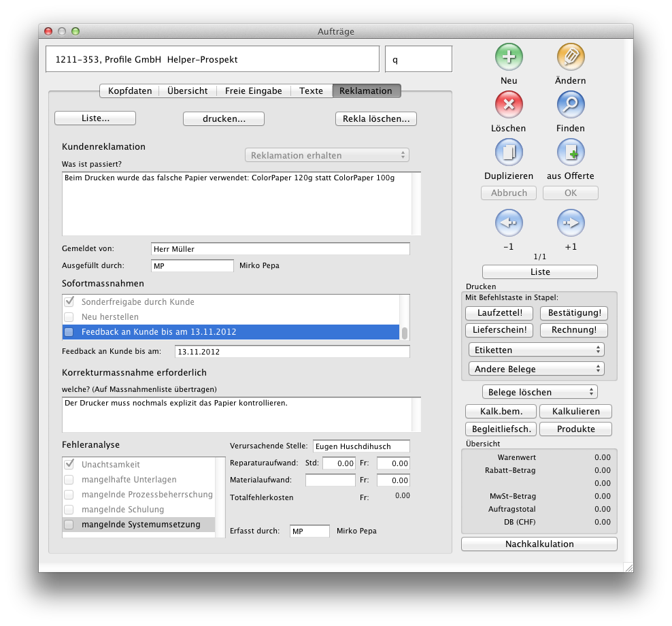Go to next record with +1 arrow
Viewport: 672px width, 626px height.
pyautogui.click(x=570, y=223)
